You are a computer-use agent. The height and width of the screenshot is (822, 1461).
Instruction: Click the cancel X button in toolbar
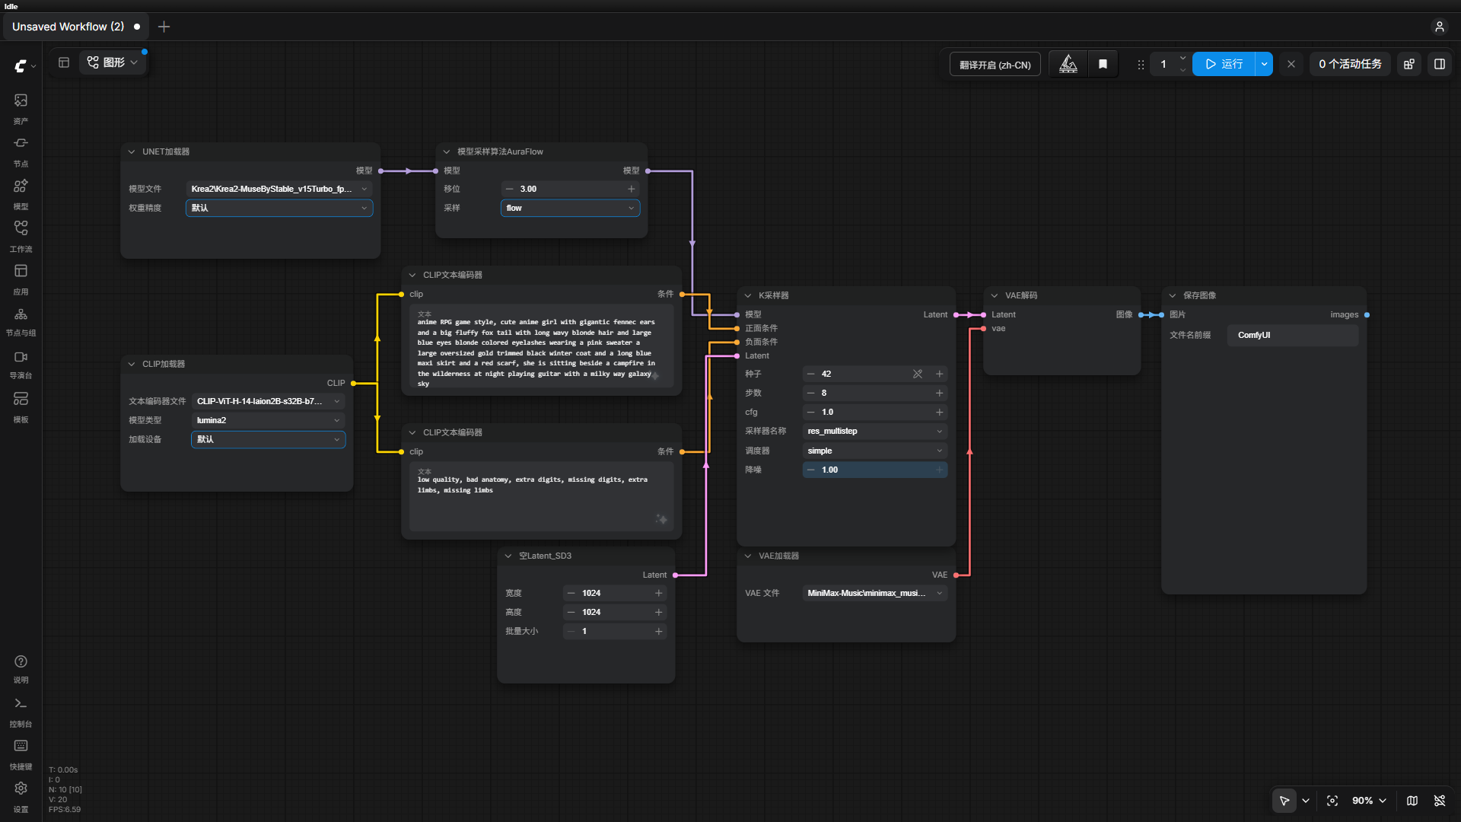click(x=1291, y=65)
